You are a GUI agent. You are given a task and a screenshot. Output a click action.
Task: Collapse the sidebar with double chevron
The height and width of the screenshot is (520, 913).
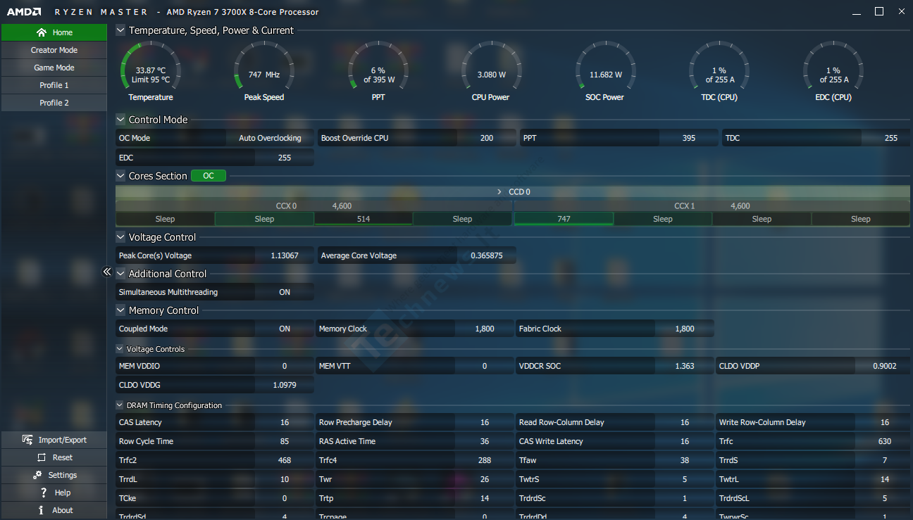(107, 272)
